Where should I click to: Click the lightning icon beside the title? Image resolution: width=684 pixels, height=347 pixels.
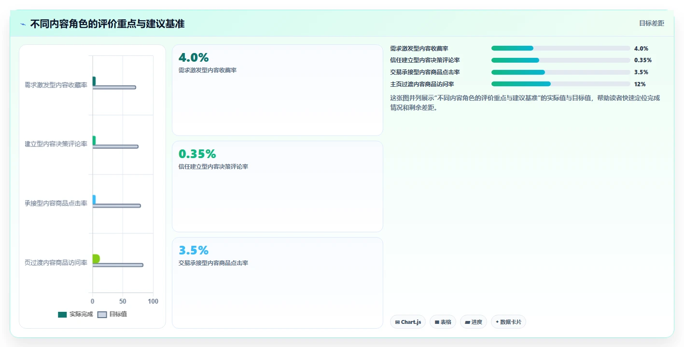[23, 24]
